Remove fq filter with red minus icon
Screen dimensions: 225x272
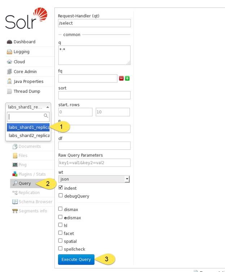click(x=122, y=79)
